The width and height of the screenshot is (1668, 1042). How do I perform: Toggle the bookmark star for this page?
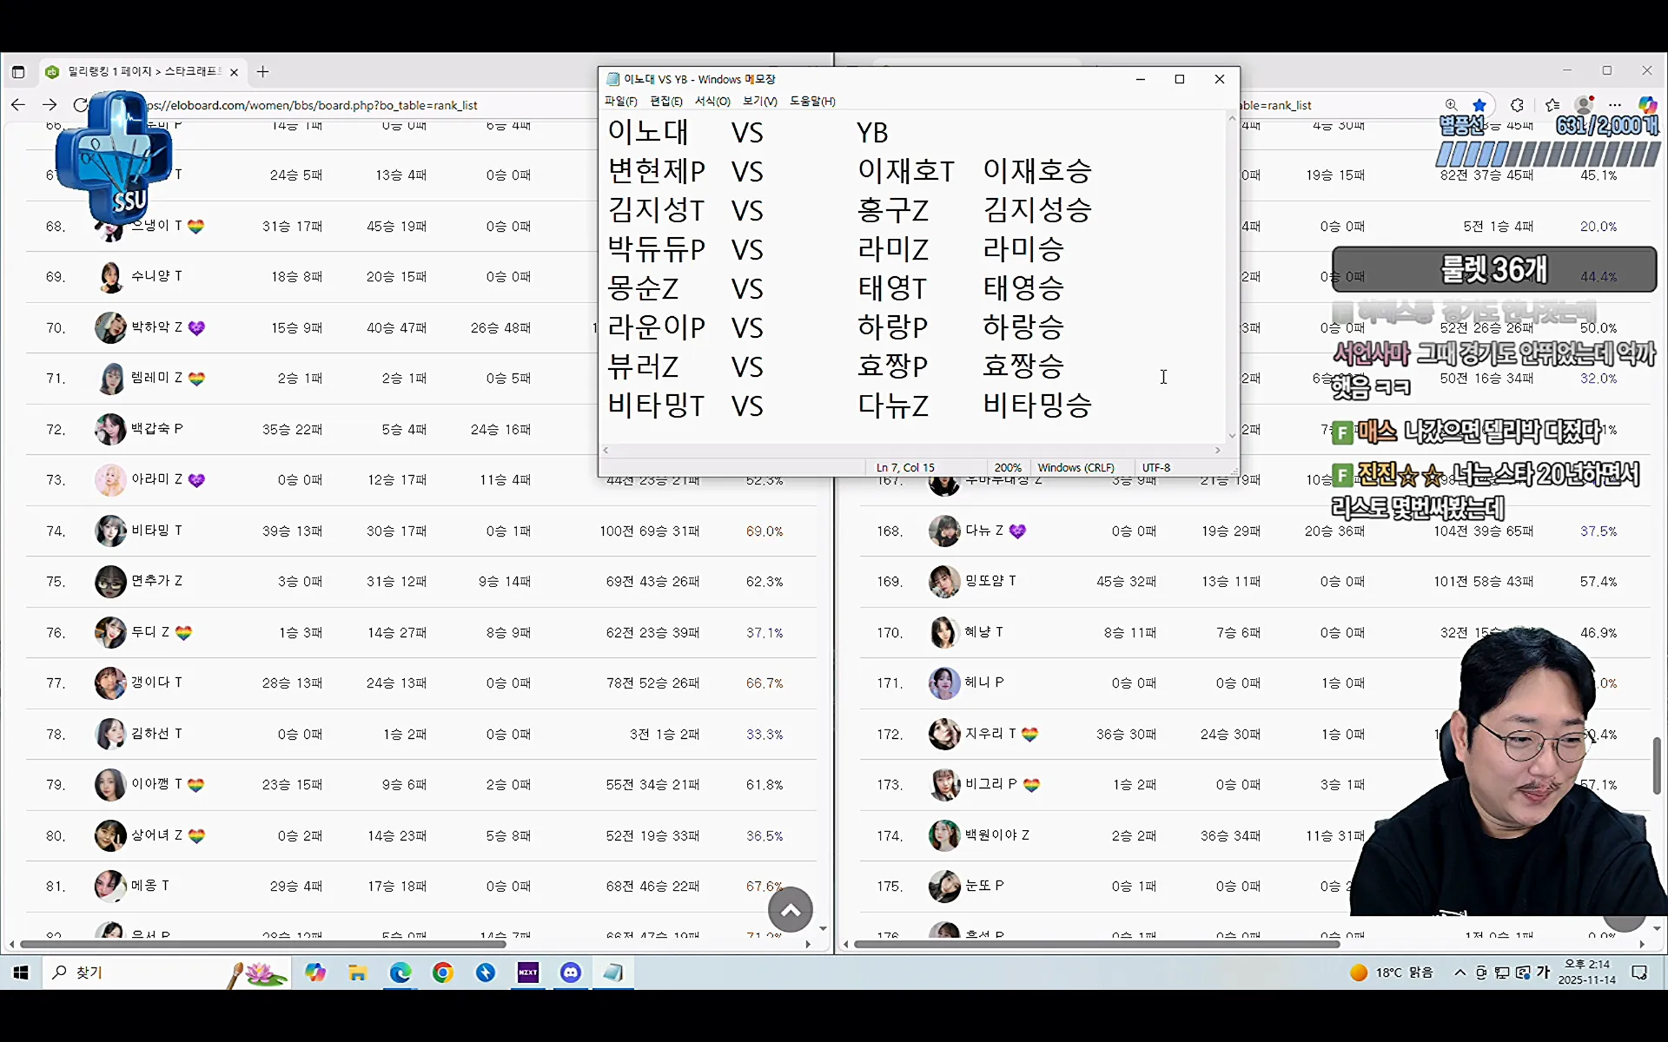pos(1481,104)
